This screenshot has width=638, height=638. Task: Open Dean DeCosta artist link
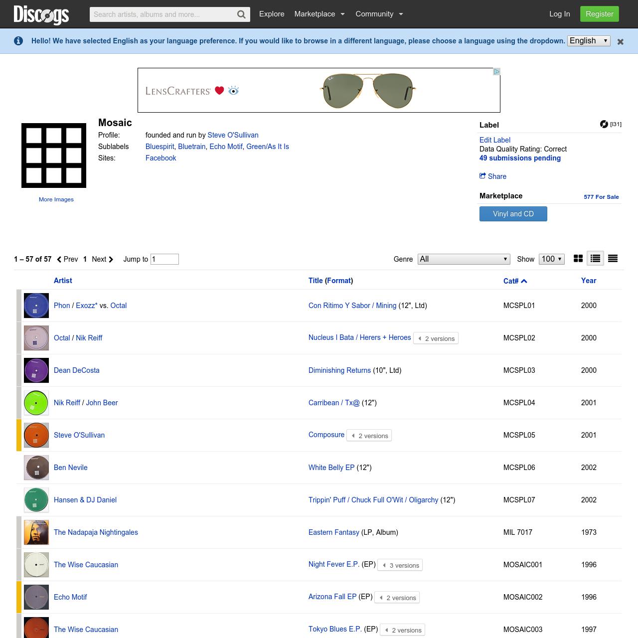pyautogui.click(x=77, y=370)
